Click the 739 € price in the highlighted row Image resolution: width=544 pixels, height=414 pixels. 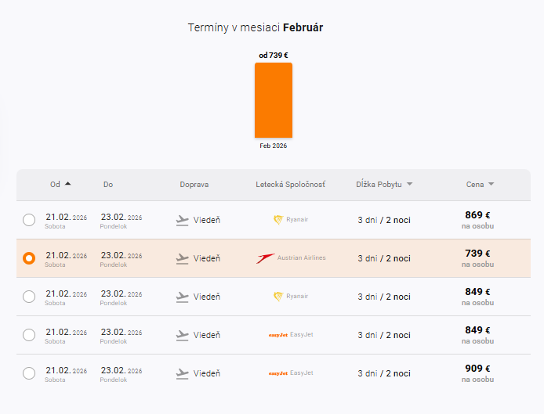tap(477, 254)
